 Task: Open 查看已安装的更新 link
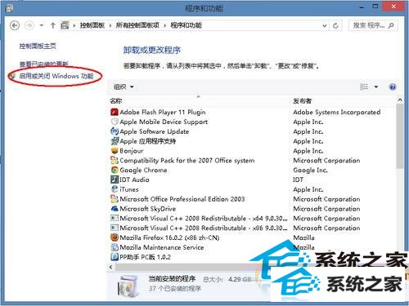click(x=43, y=64)
